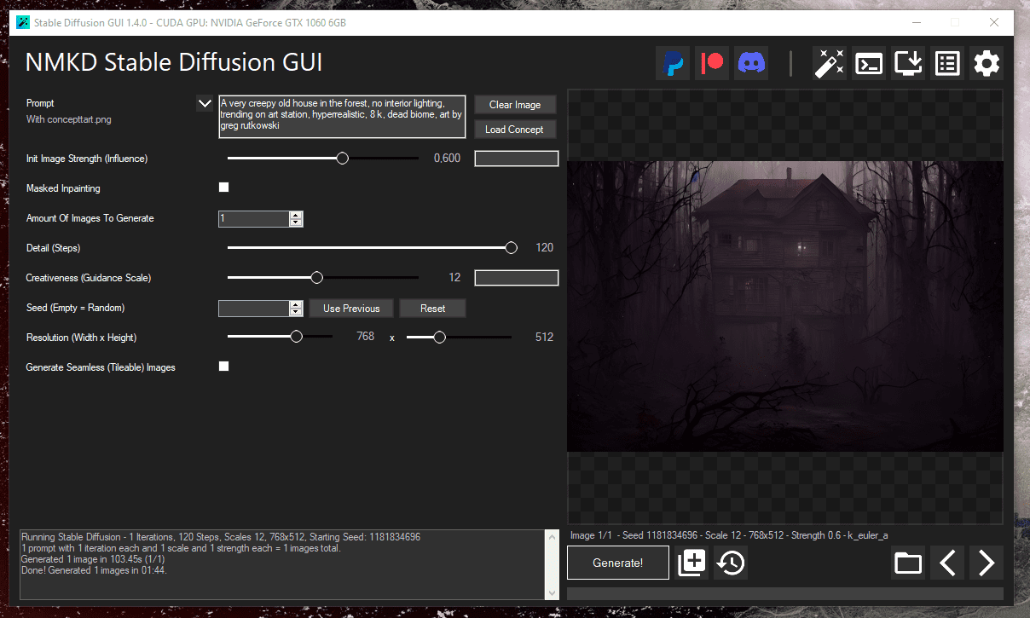The height and width of the screenshot is (618, 1030).
Task: Open the PayPal donation icon
Action: click(673, 63)
